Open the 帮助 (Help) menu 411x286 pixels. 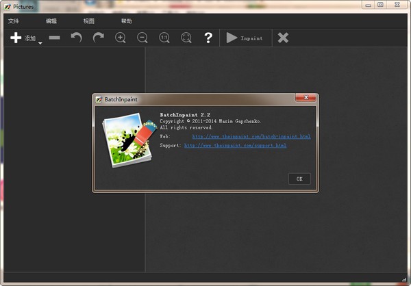click(127, 21)
